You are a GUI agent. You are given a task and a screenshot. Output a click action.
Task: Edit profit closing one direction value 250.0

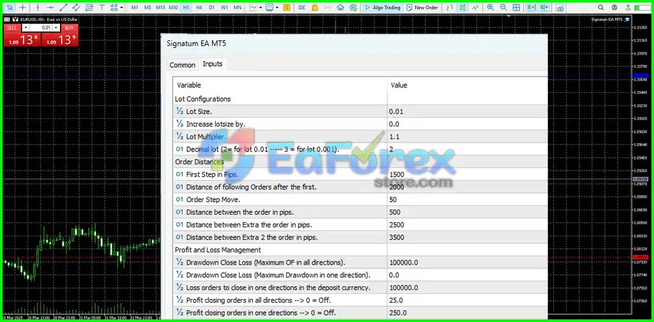467,312
